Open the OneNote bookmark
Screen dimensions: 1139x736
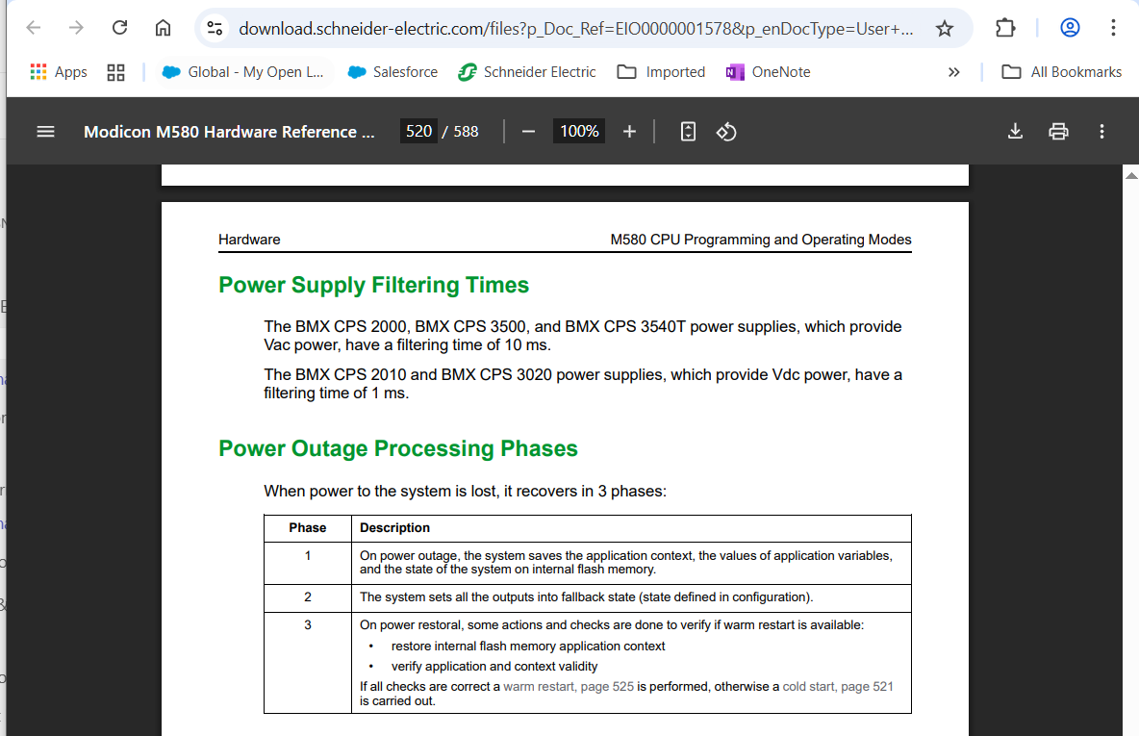pyautogui.click(x=768, y=72)
